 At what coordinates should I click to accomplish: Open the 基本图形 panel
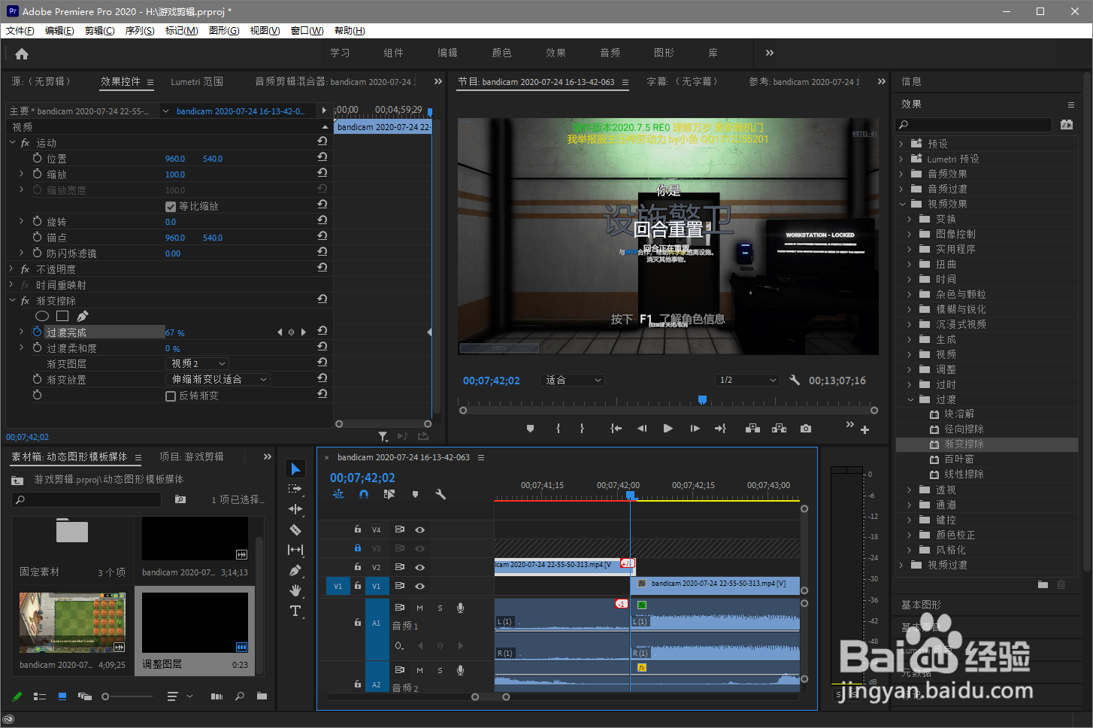921,605
